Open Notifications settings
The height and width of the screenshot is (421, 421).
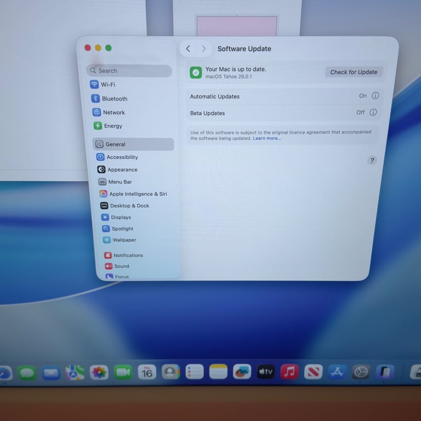pos(123,255)
